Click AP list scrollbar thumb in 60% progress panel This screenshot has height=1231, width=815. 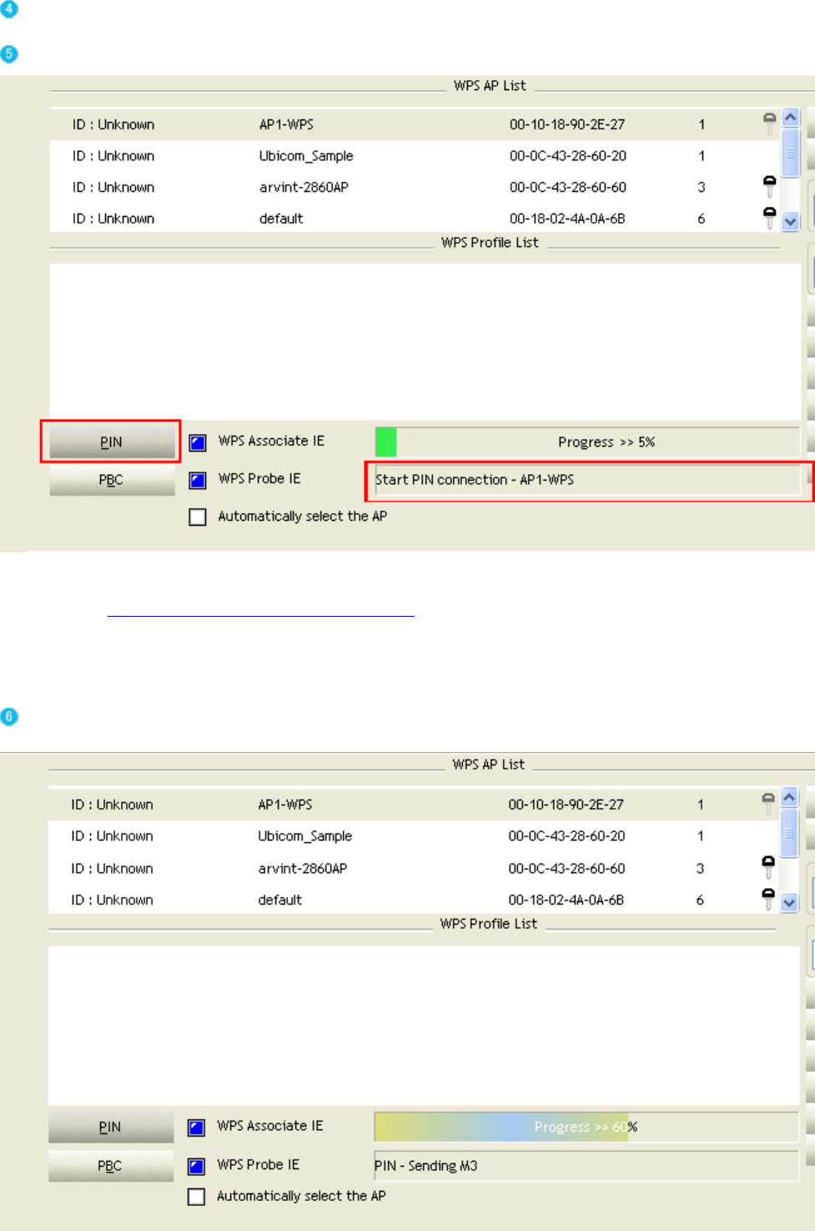[789, 833]
